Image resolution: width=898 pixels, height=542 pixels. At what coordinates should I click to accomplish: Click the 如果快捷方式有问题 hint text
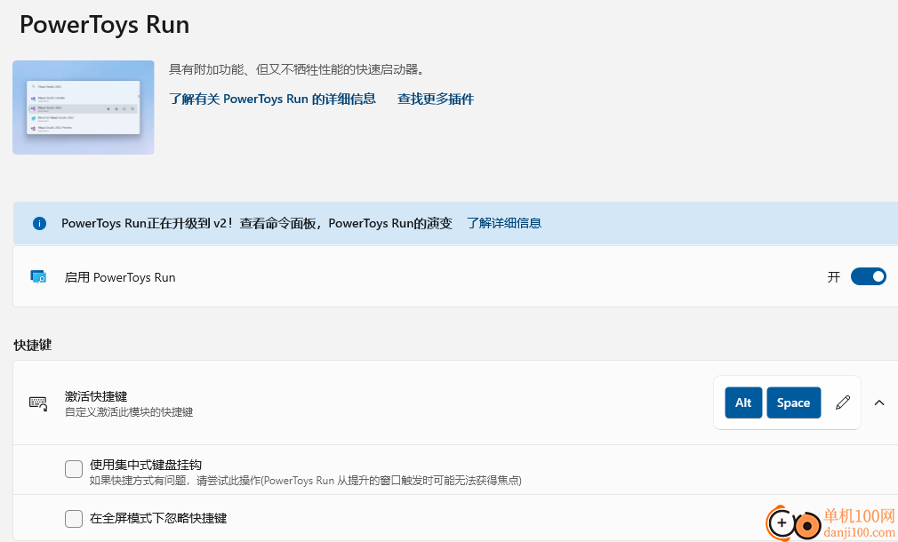point(305,480)
